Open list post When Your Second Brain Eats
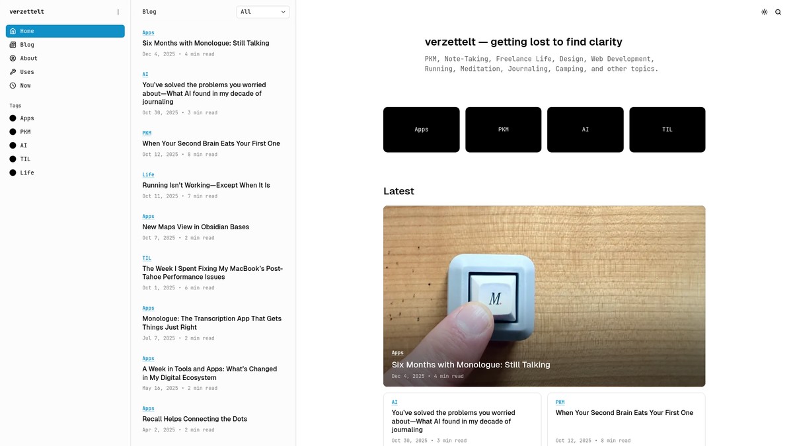 tap(211, 143)
